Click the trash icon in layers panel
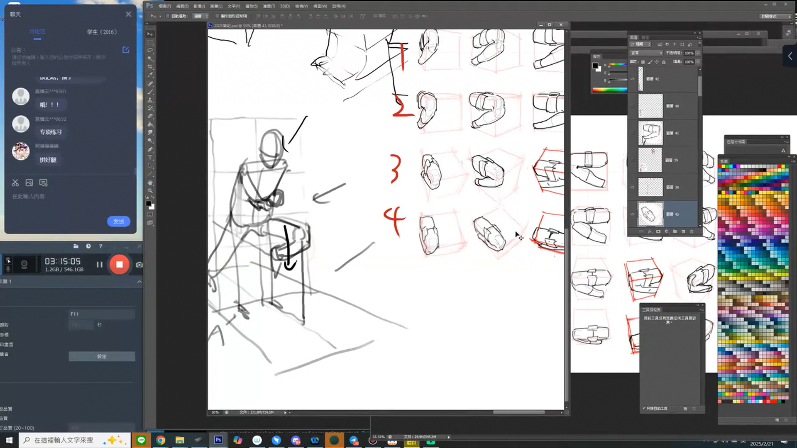The image size is (797, 448). (692, 231)
